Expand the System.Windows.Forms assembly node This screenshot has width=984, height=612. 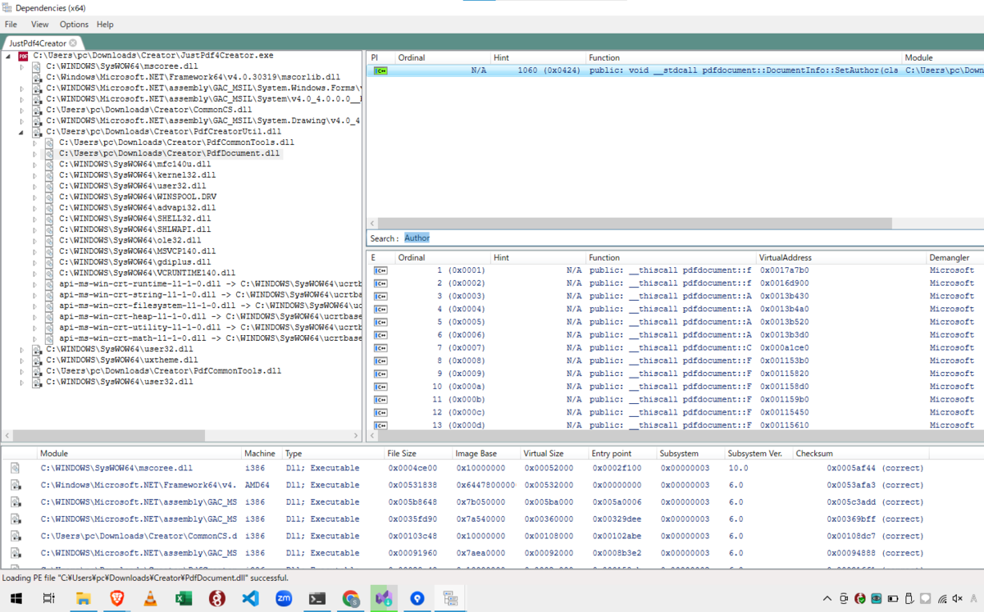[x=23, y=88]
